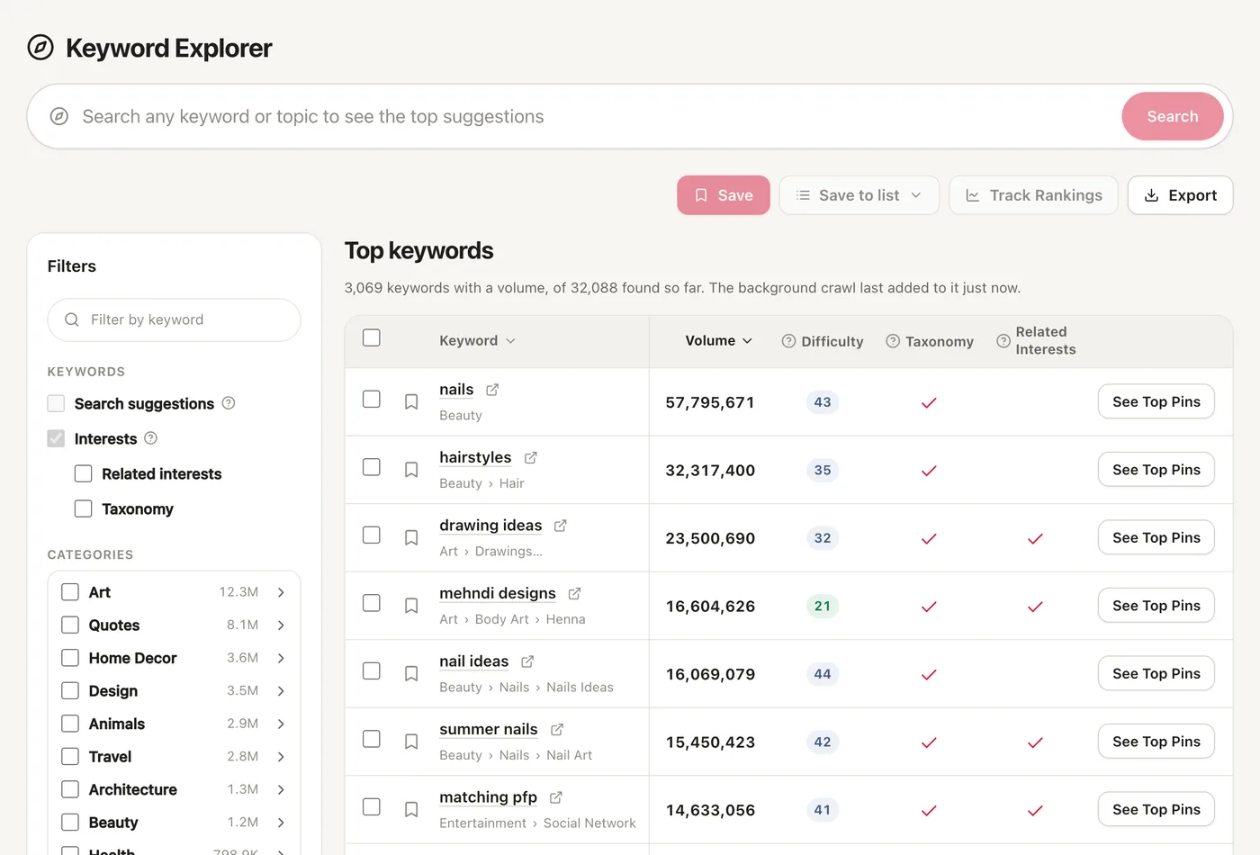Bookmark the nail ideas keyword

coord(411,673)
